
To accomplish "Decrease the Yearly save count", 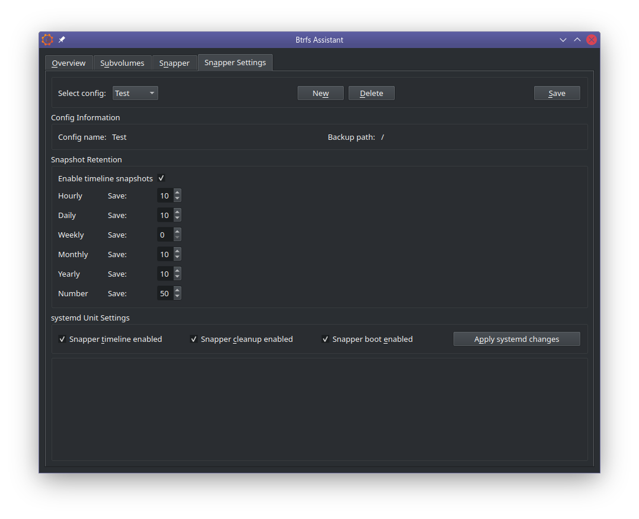I will 177,277.
